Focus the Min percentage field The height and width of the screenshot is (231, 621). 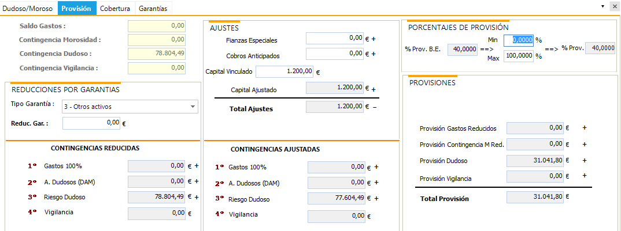point(519,40)
